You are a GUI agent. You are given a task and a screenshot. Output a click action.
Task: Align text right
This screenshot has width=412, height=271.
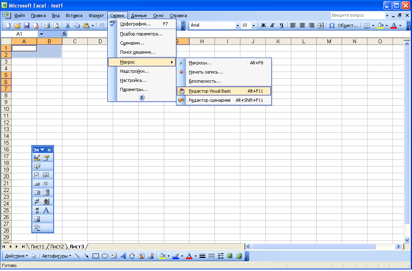click(x=311, y=25)
